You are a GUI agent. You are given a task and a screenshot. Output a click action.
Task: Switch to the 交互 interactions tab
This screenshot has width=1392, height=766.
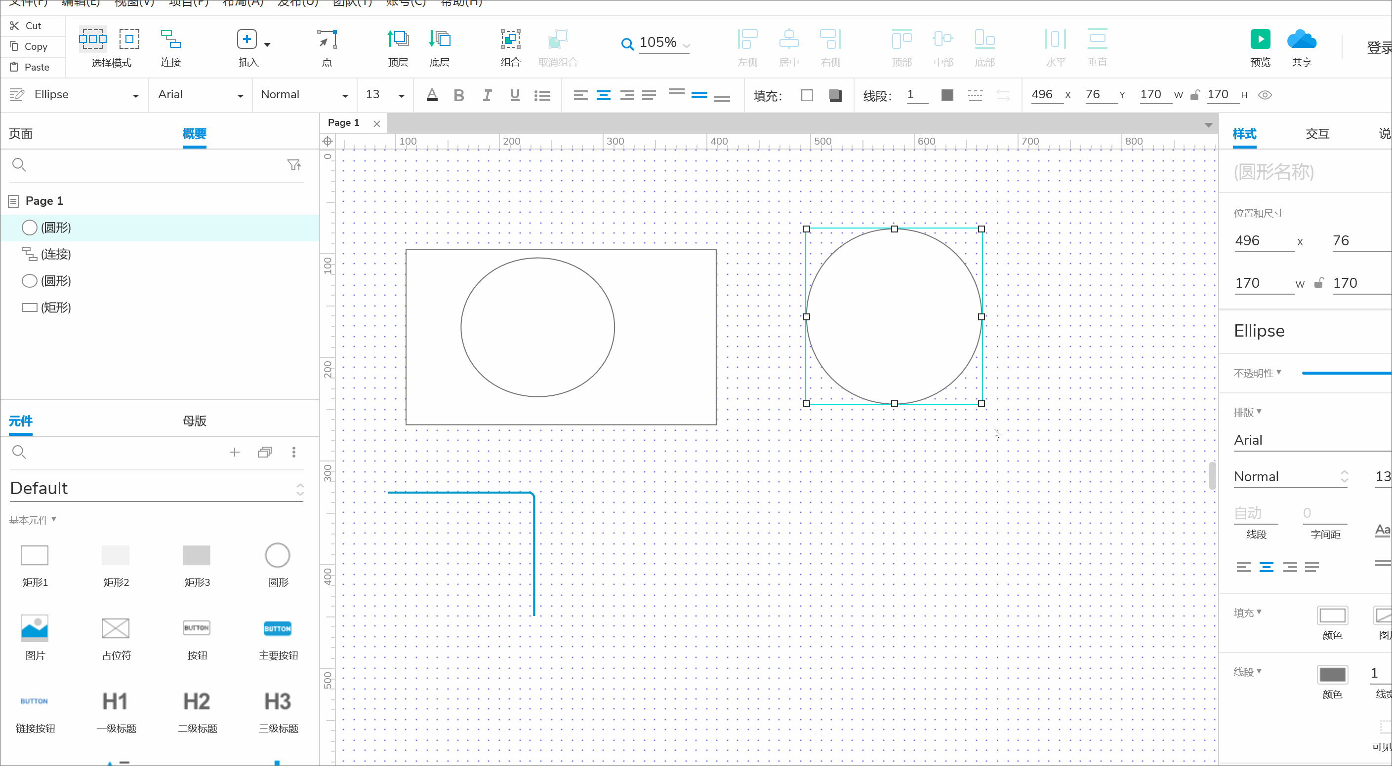(x=1317, y=134)
